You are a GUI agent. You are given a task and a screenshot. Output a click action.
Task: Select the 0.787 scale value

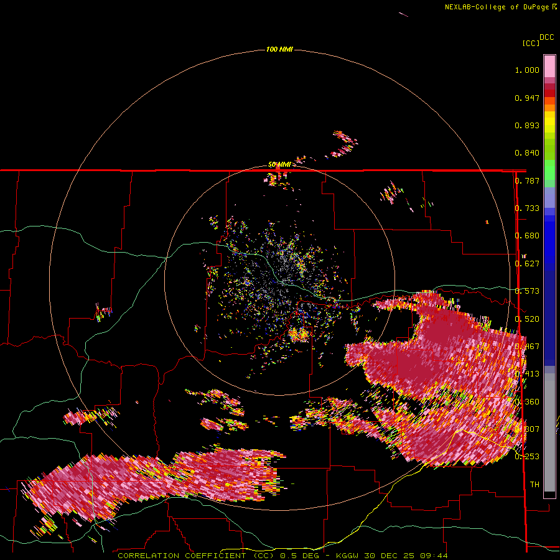tap(527, 180)
